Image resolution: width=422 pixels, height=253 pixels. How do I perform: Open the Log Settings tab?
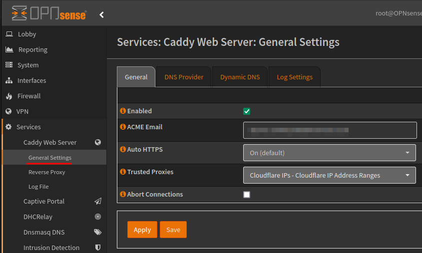295,77
